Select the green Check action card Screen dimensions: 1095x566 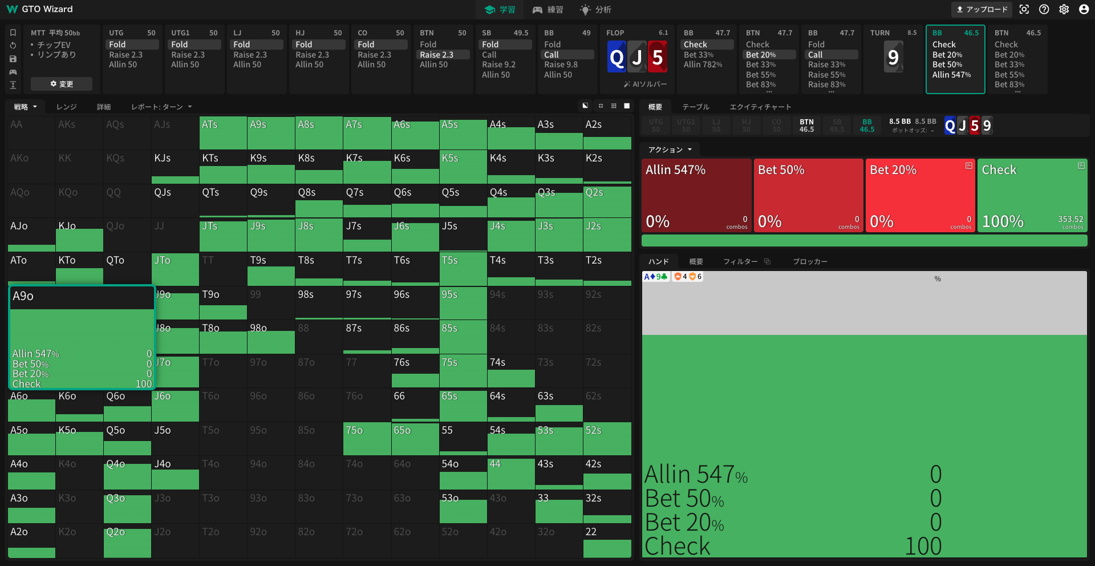click(x=1032, y=195)
